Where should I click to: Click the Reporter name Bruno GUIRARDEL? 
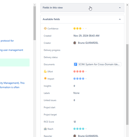(x=88, y=136)
